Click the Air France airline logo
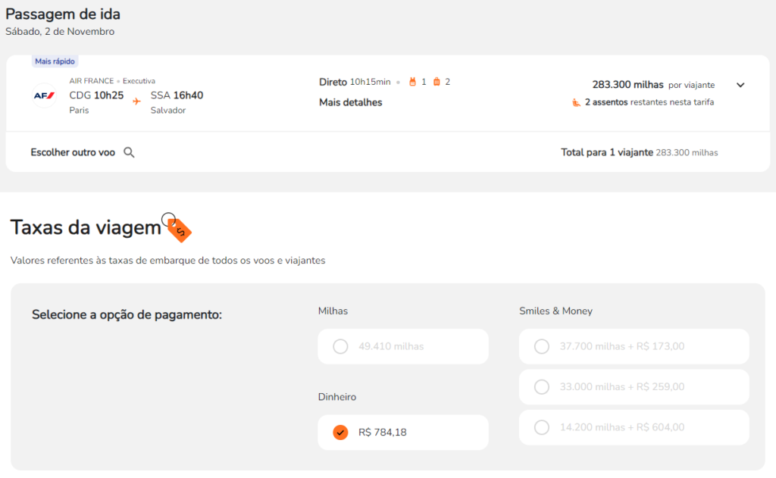This screenshot has height=478, width=776. (x=44, y=95)
